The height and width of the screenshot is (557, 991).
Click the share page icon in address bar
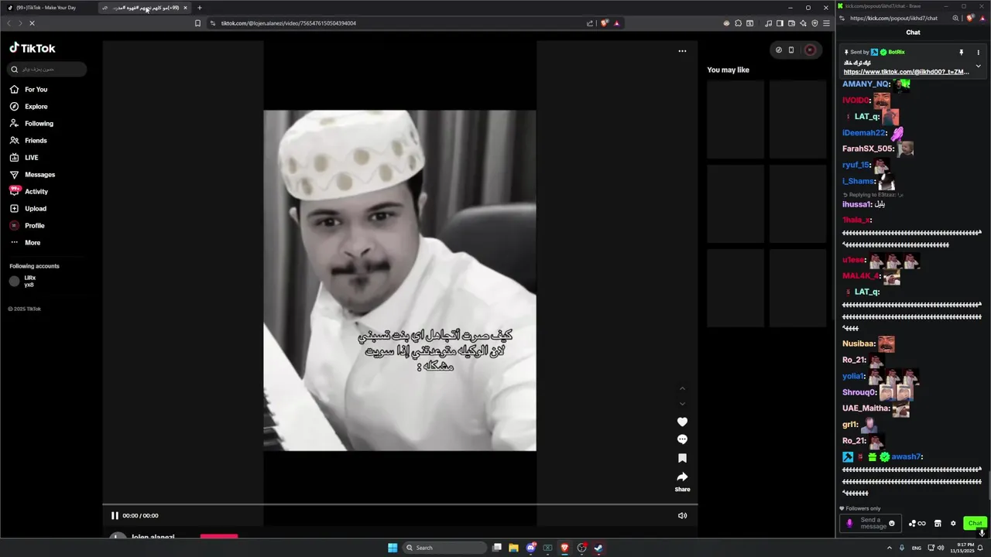590,23
